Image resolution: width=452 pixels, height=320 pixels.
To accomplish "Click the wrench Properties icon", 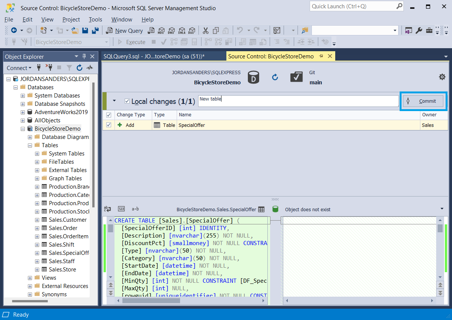I will pyautogui.click(x=418, y=30).
